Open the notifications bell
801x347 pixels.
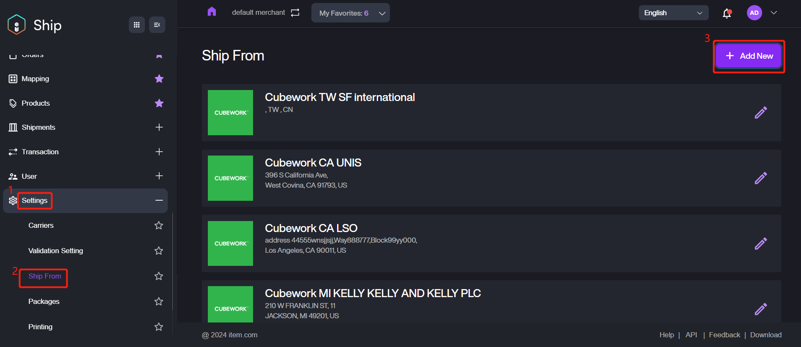727,13
